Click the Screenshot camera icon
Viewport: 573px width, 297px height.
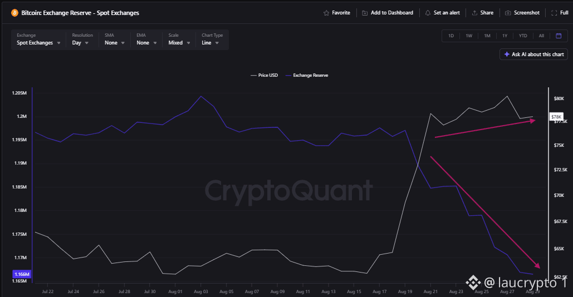[x=508, y=13]
